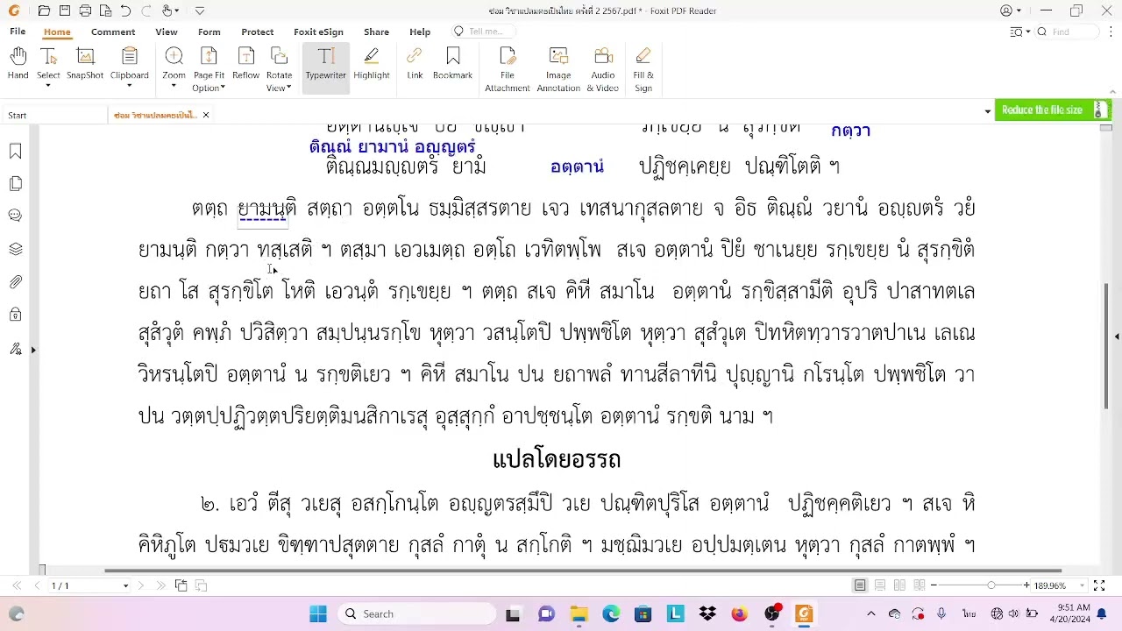Select the Hand tool

pyautogui.click(x=18, y=64)
